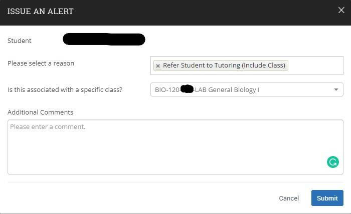This screenshot has height=214, width=351.
Task: Submit the alert
Action: pyautogui.click(x=327, y=198)
